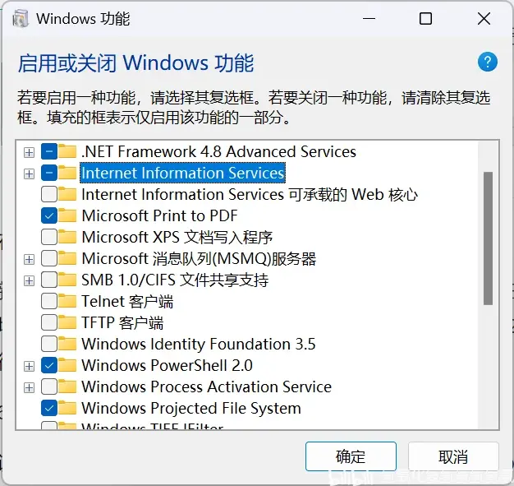Check the Windows Identity Foundation 3.5 checkbox
Screen dimensions: 514x486
49,344
